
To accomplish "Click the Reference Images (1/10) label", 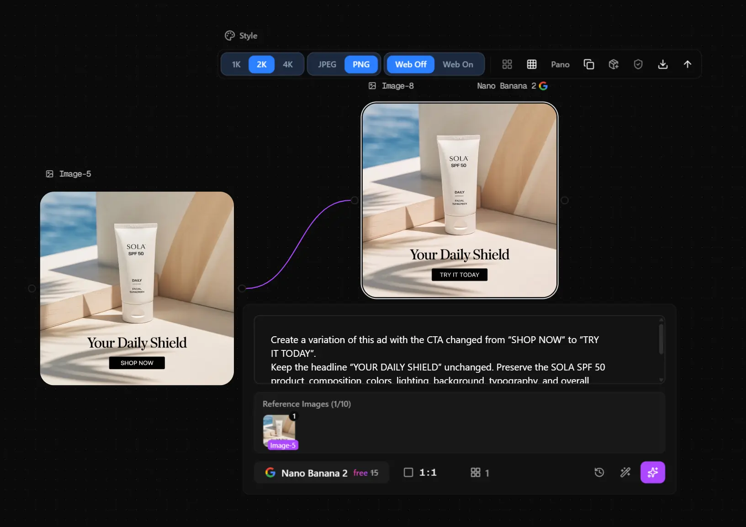I will [x=307, y=404].
